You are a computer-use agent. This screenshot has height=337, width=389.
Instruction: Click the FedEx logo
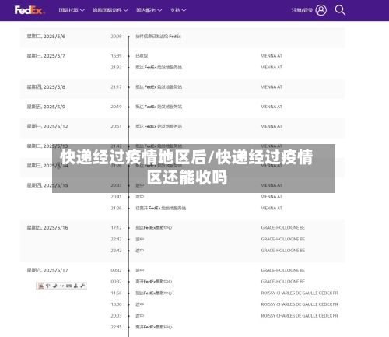point(30,10)
